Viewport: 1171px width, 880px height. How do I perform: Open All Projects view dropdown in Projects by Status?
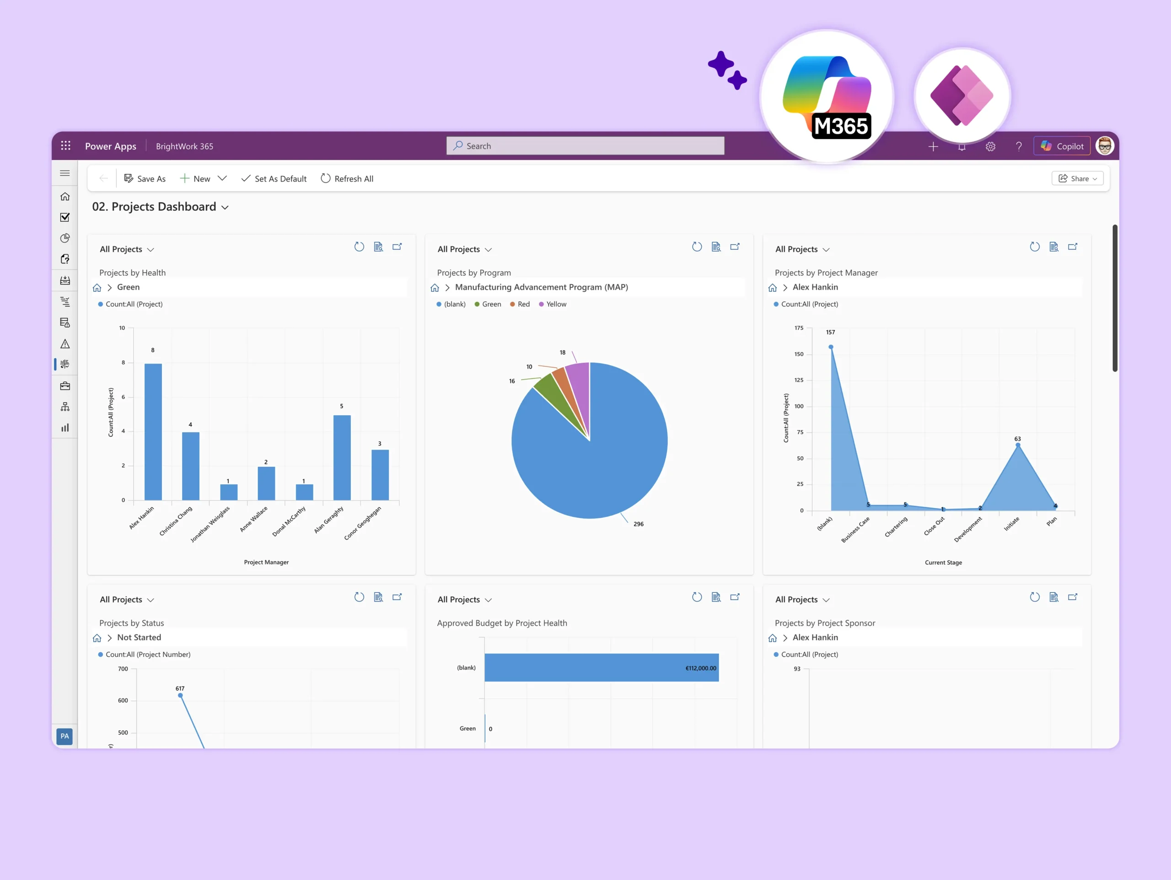click(127, 599)
